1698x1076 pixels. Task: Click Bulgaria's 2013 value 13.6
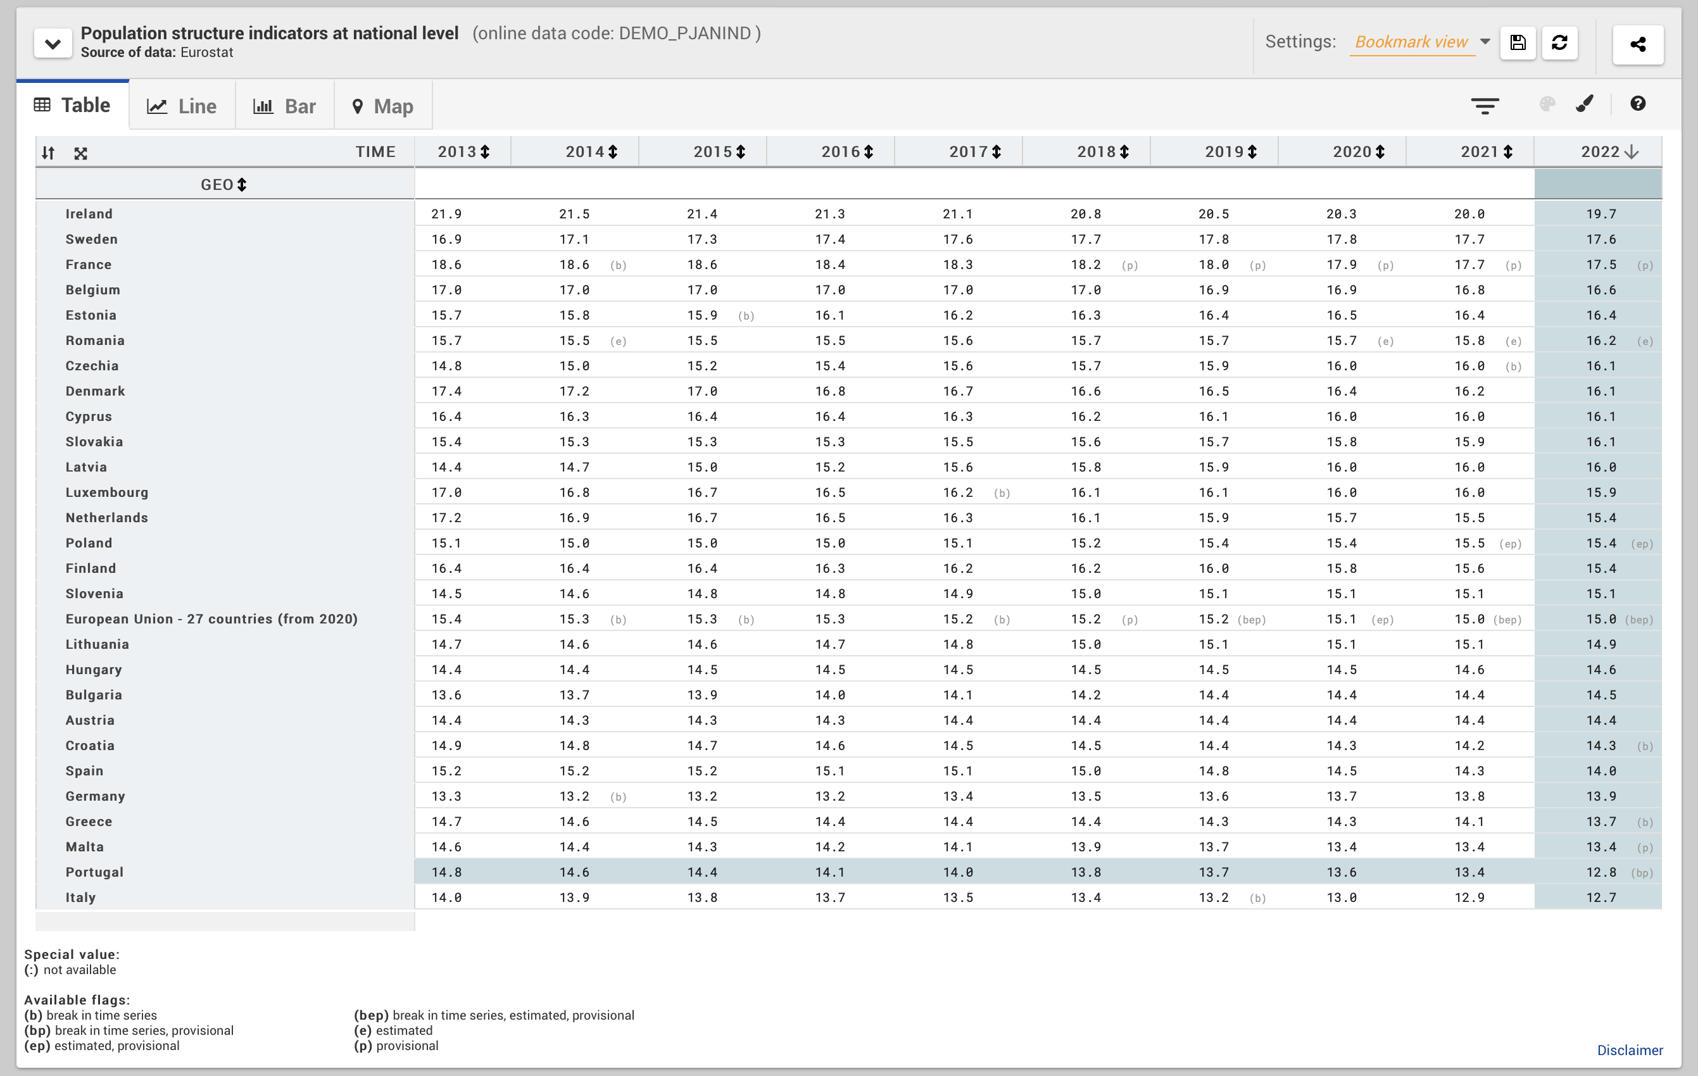click(447, 694)
